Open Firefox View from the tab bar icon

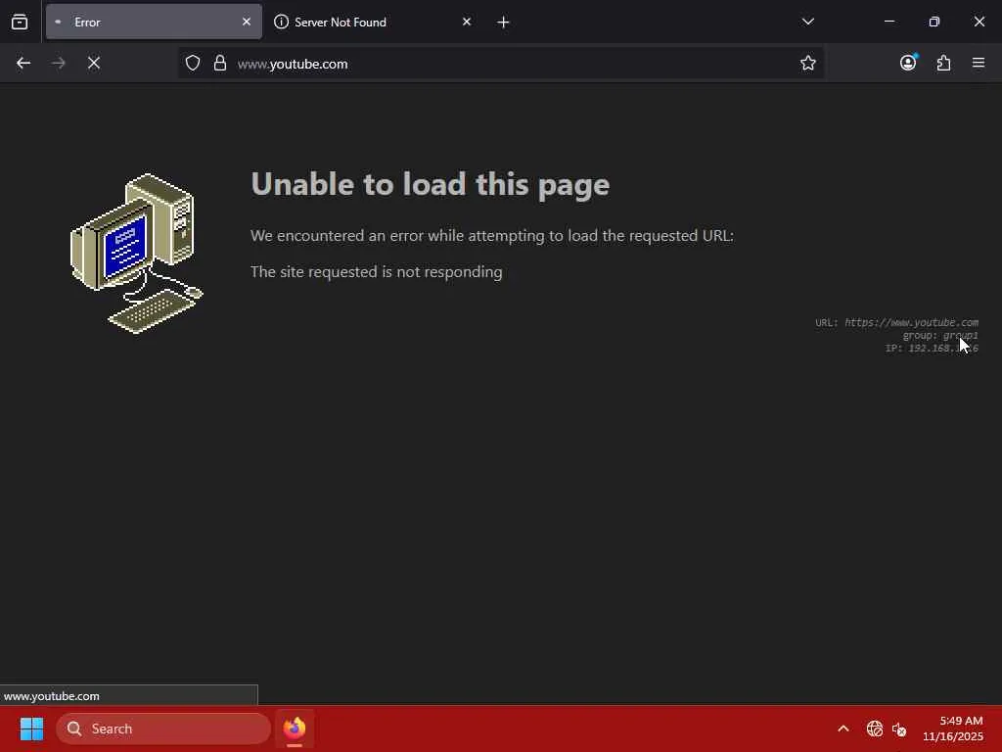point(20,22)
